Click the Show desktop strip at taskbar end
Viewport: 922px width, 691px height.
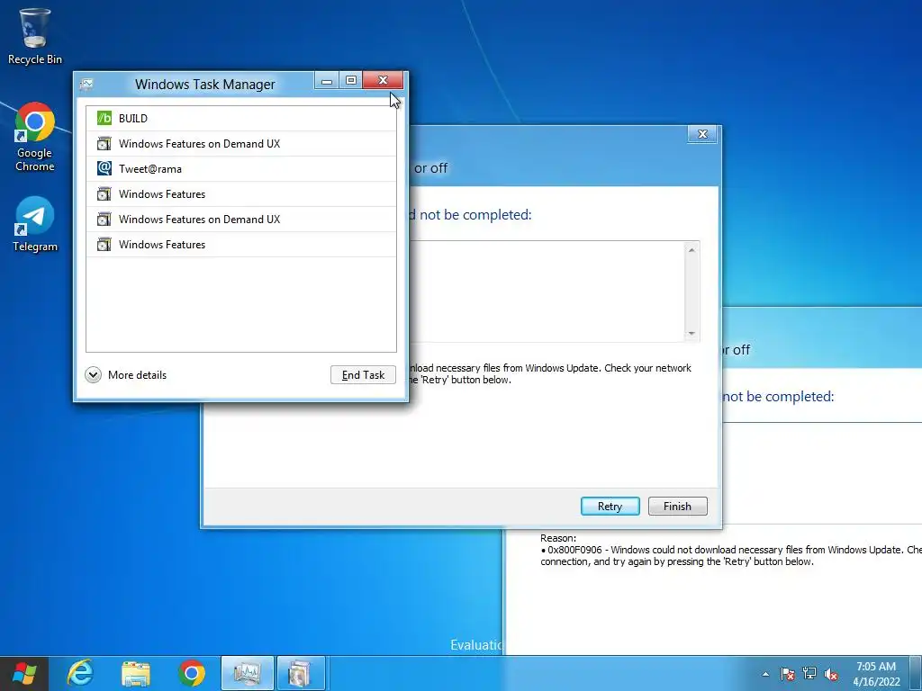(x=916, y=673)
